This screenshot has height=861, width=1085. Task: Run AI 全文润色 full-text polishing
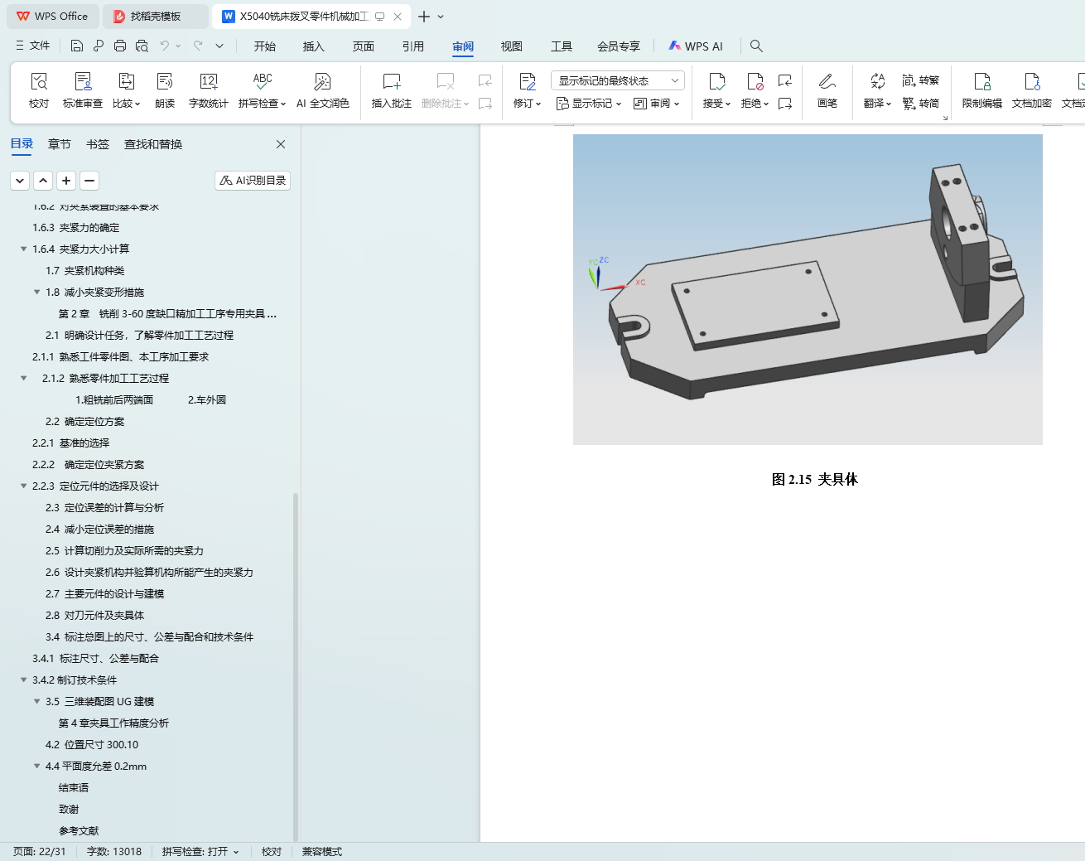[322, 90]
